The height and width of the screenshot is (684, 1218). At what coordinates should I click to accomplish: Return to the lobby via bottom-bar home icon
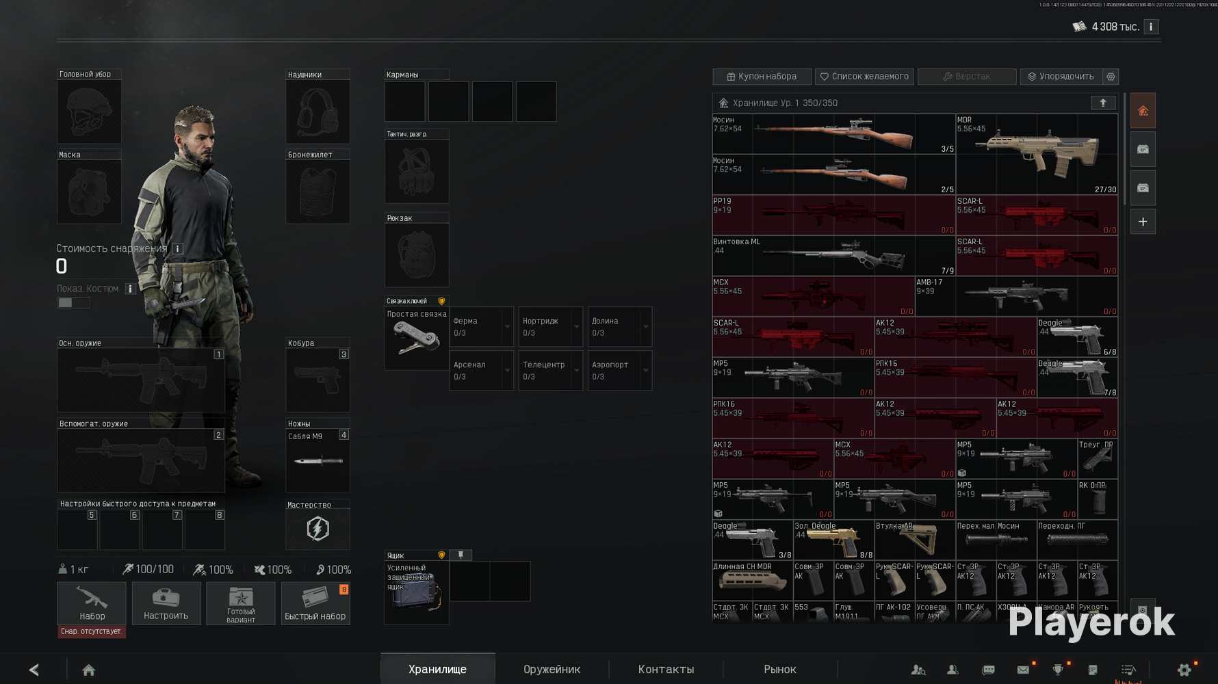point(88,670)
